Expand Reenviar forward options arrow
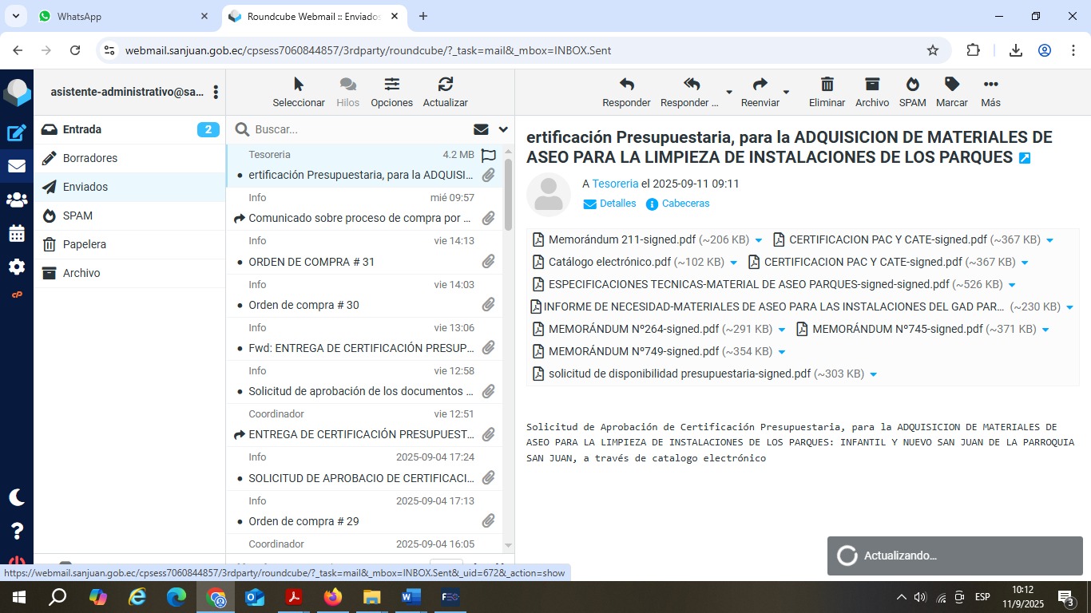The width and height of the screenshot is (1091, 613). 786,93
